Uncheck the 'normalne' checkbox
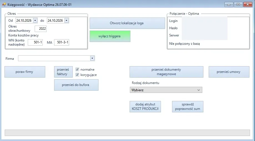Viewport: 255px width, 141px height. pyautogui.click(x=77, y=70)
